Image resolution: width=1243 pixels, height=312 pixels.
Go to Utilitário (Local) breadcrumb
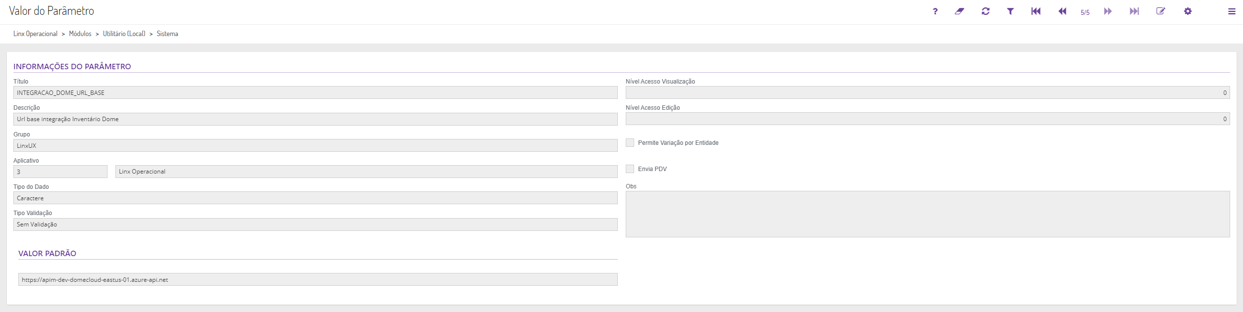[x=124, y=34]
